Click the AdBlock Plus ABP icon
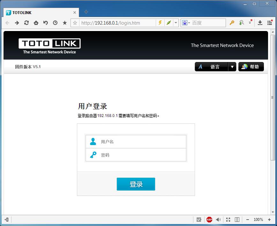 coord(209,220)
